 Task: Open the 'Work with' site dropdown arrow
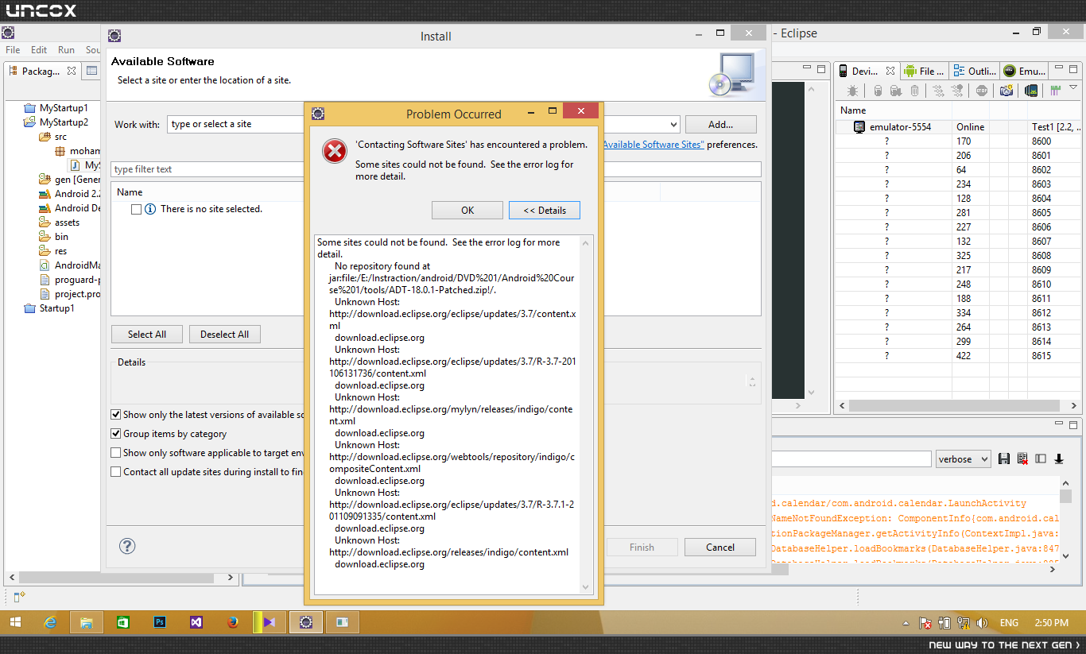coord(673,125)
